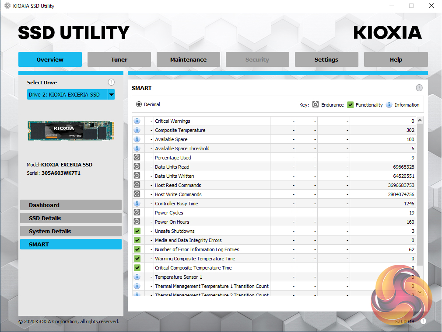Click the Percentage Used row label
Screen dimensions: 442x332
(173, 158)
